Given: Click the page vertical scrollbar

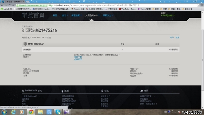Looking at the screenshot, I should (203, 60).
